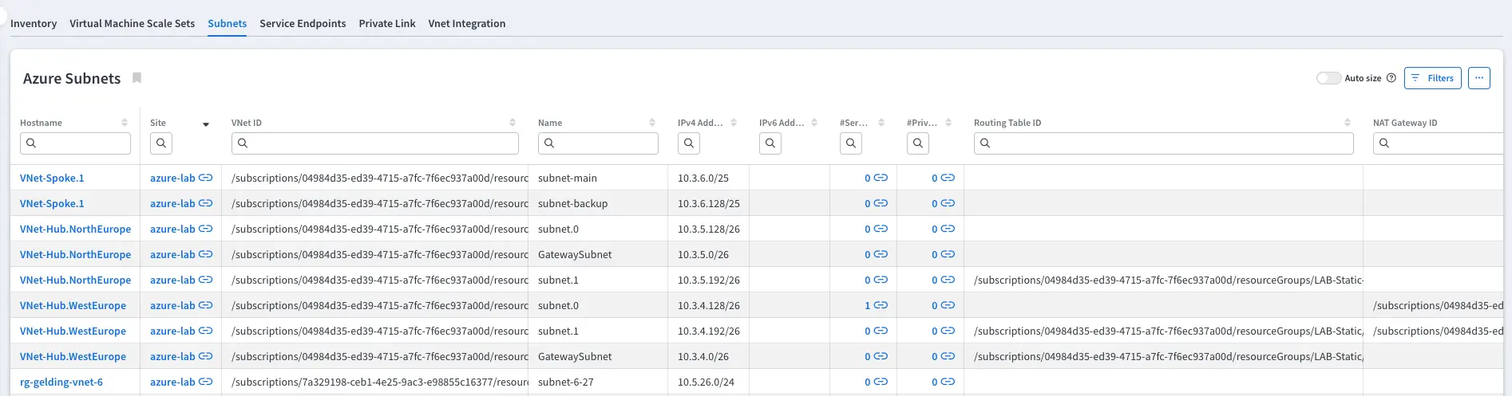Click services link icon in subnet-backup row

pyautogui.click(x=881, y=203)
